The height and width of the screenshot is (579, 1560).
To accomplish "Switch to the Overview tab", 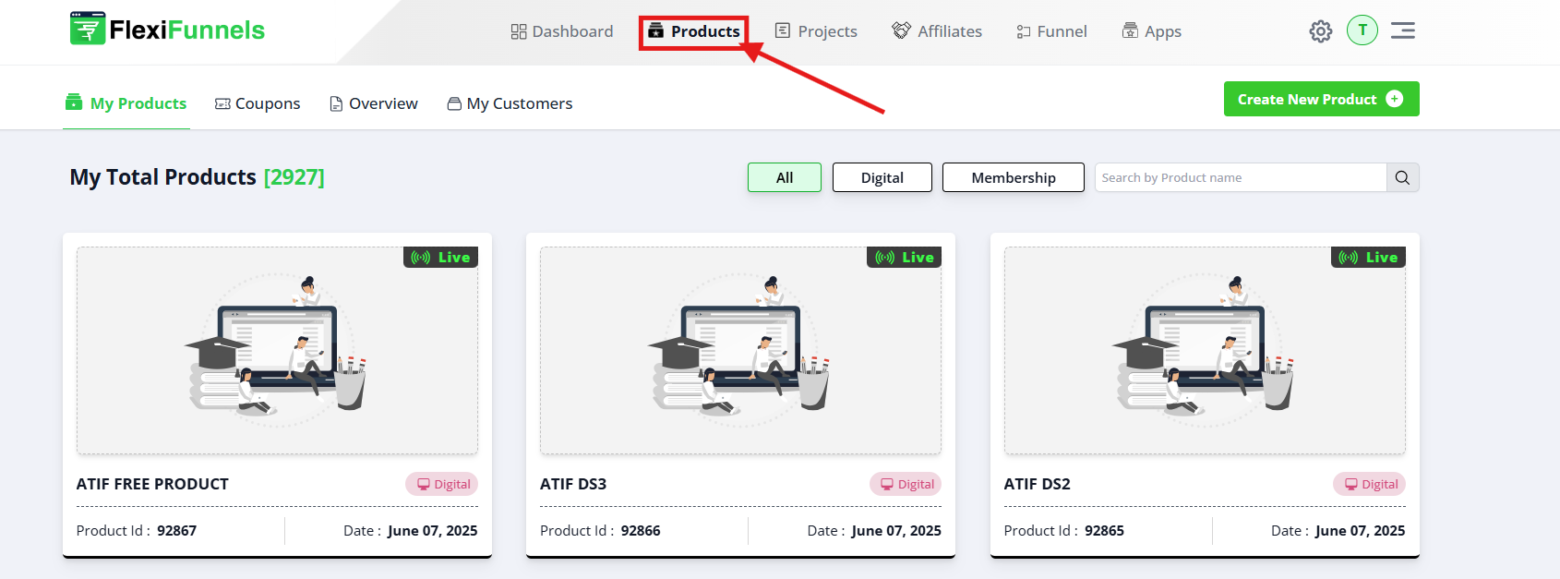I will [374, 103].
